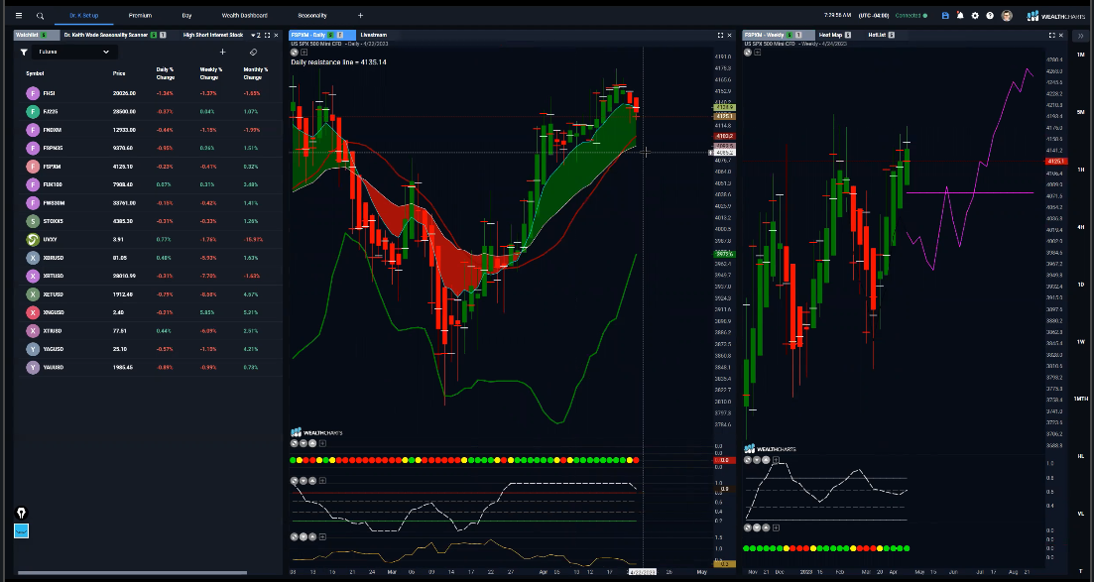Sort watchlist by the Symbol column header

(35, 73)
